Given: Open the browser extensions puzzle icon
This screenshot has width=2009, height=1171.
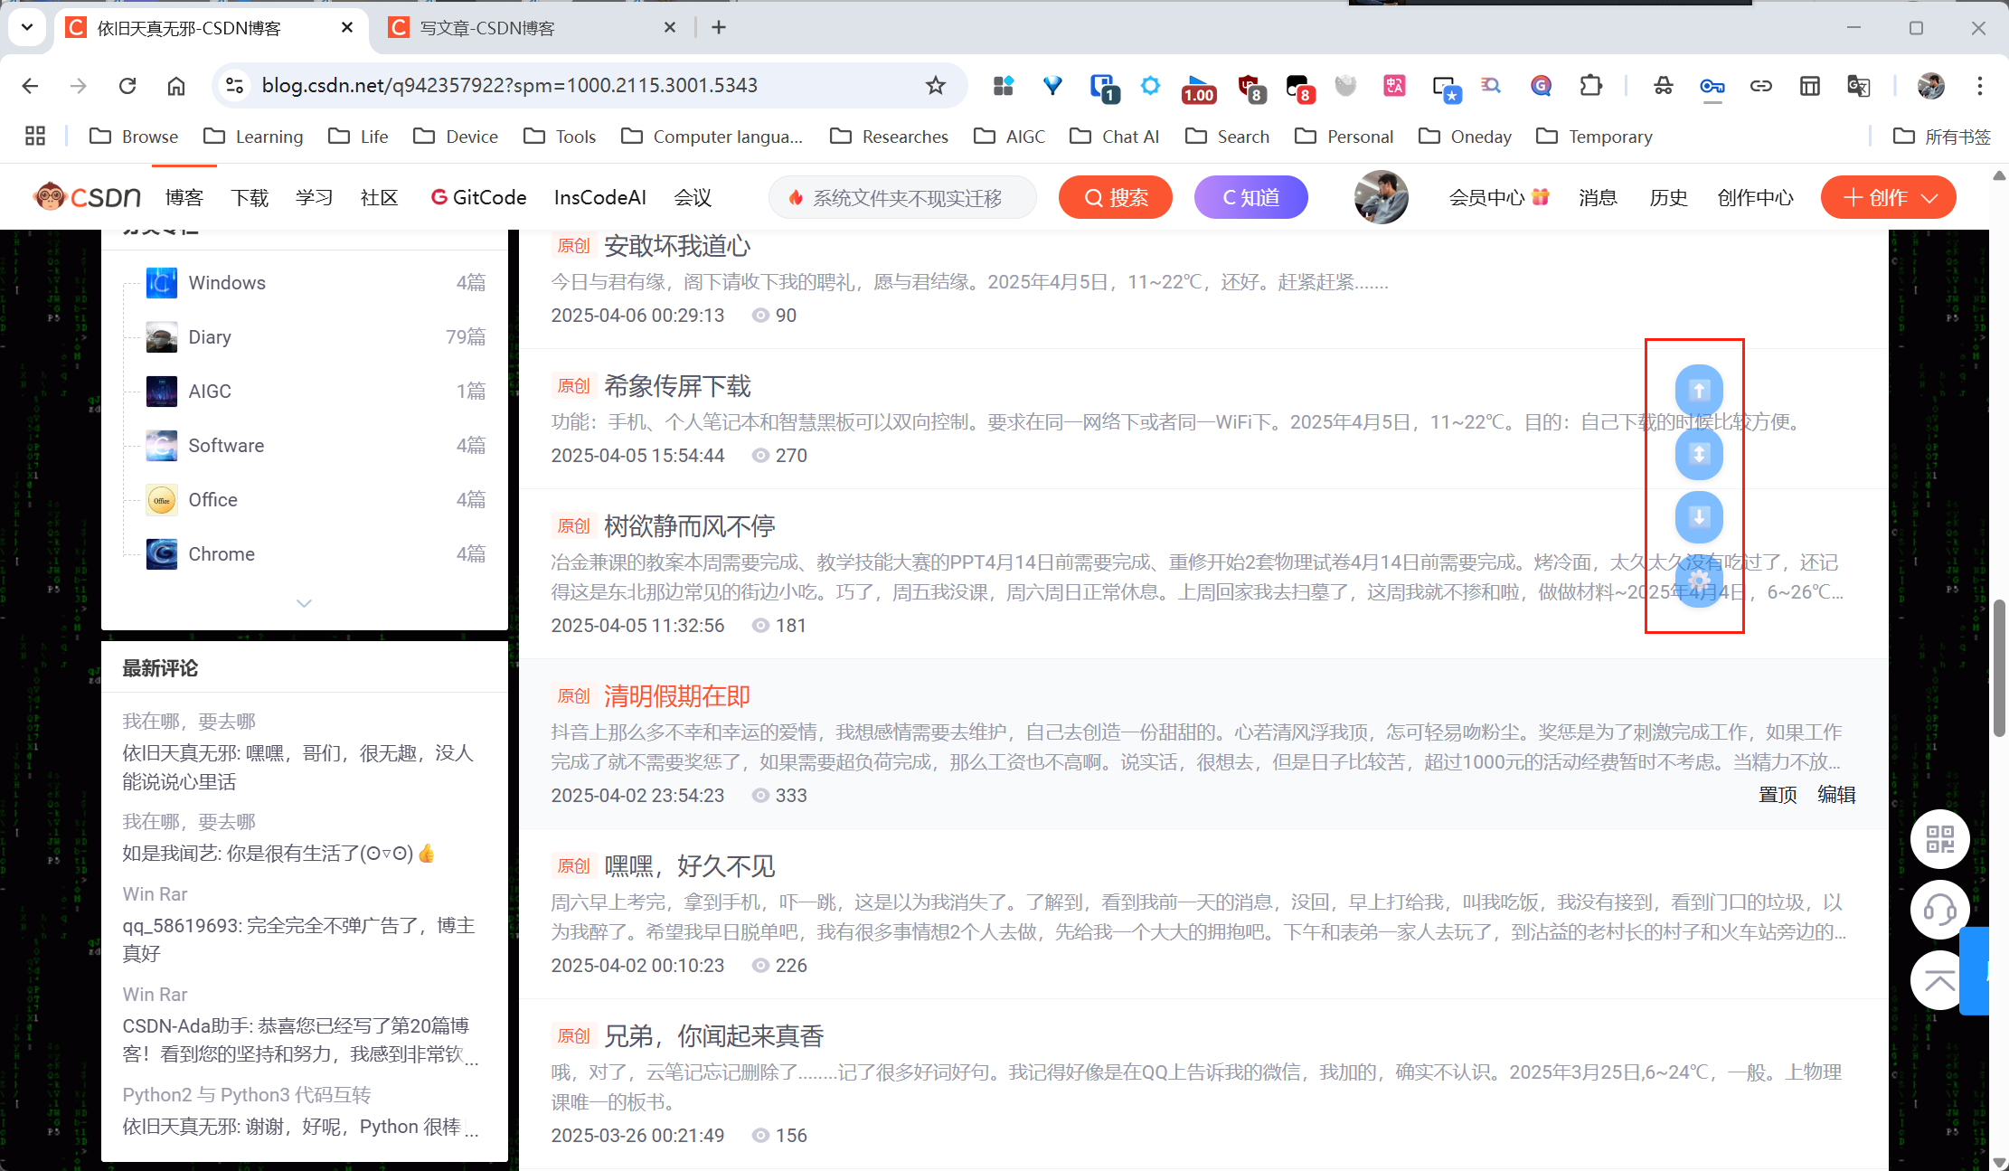Looking at the screenshot, I should point(1590,85).
